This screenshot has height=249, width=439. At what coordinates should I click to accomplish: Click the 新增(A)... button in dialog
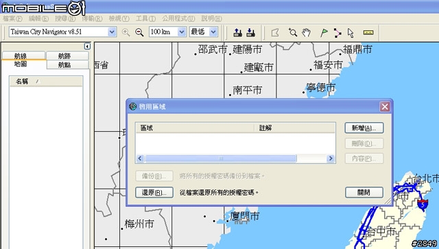click(364, 128)
